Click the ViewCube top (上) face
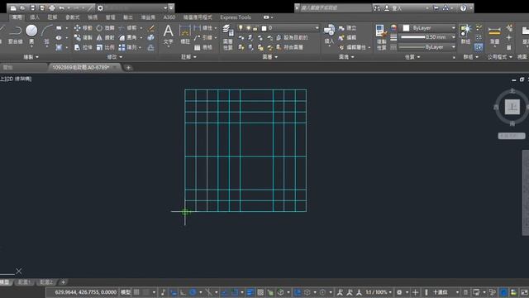This screenshot has width=529, height=298. click(x=512, y=107)
